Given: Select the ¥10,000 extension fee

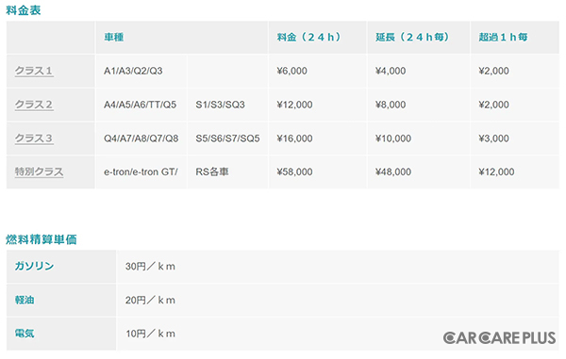Looking at the screenshot, I should click(393, 139).
